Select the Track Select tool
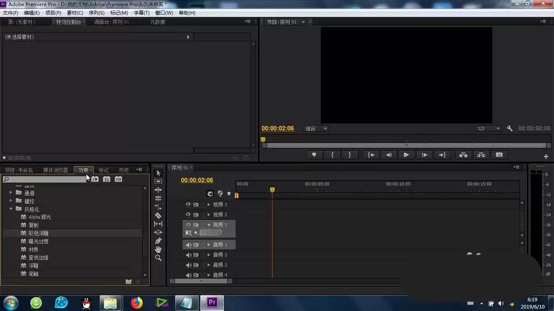 (x=158, y=181)
